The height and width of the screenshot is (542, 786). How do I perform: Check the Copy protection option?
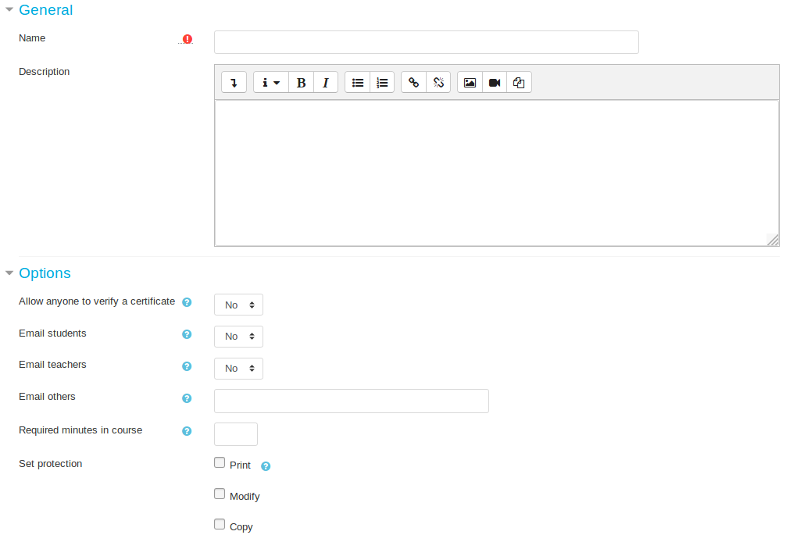pyautogui.click(x=220, y=523)
